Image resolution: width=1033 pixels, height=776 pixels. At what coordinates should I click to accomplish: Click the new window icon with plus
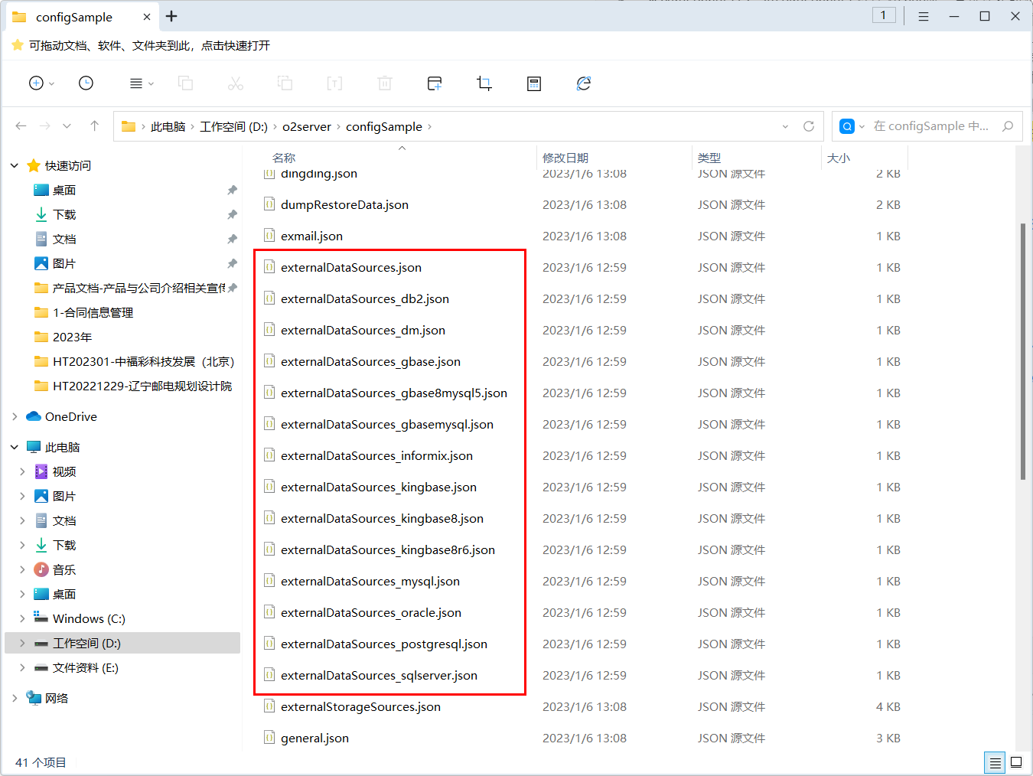[435, 83]
